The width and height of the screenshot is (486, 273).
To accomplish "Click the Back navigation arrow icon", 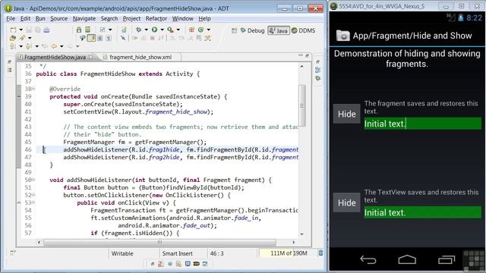I will click(x=54, y=46).
